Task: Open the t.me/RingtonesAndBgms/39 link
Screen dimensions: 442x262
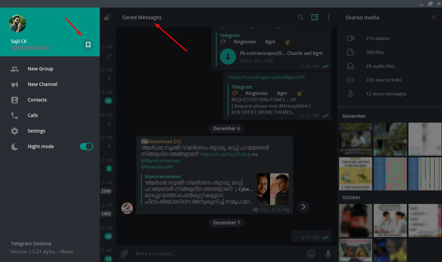Action: (x=266, y=77)
